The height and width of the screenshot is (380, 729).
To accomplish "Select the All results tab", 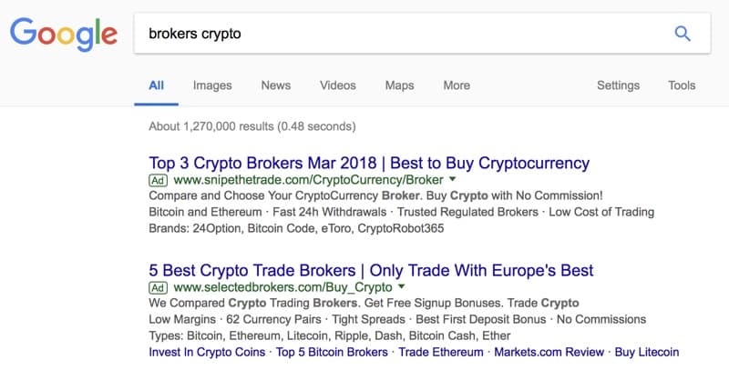I will pyautogui.click(x=156, y=85).
